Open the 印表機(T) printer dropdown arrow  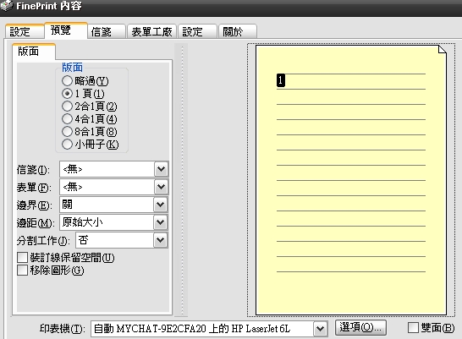point(321,329)
